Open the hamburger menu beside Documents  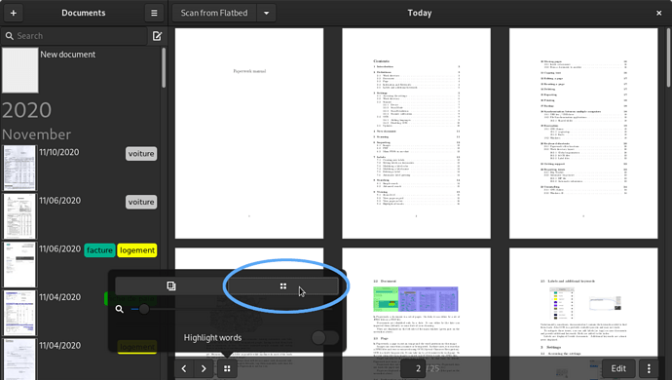tap(154, 13)
